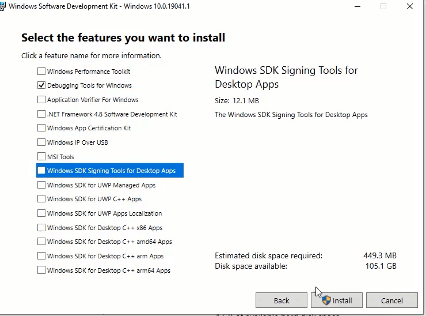Select highlighted Windows SDK Signing Tools for Desktop Apps row
The width and height of the screenshot is (426, 316).
(110, 170)
